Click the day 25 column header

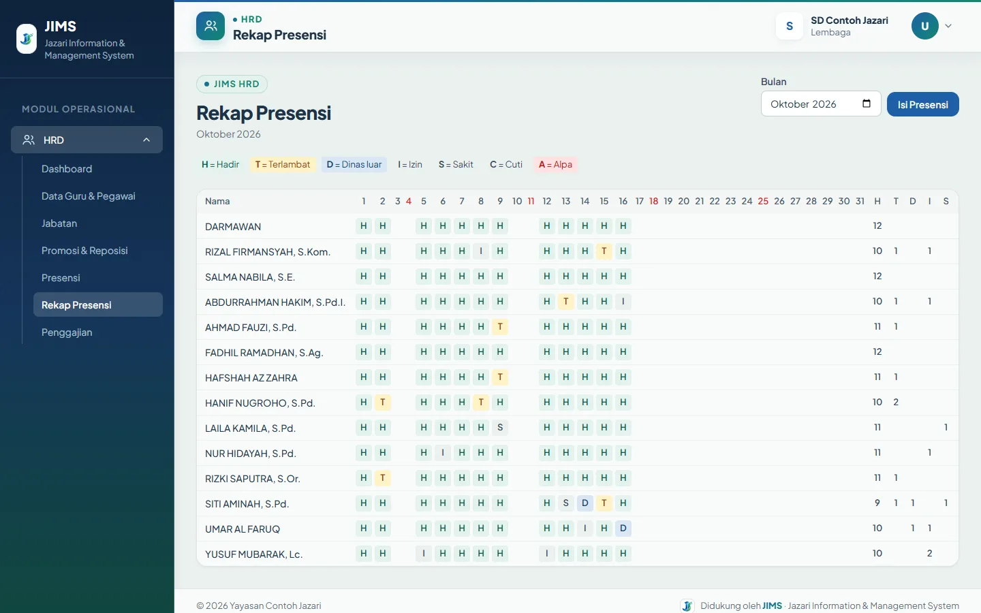point(763,201)
